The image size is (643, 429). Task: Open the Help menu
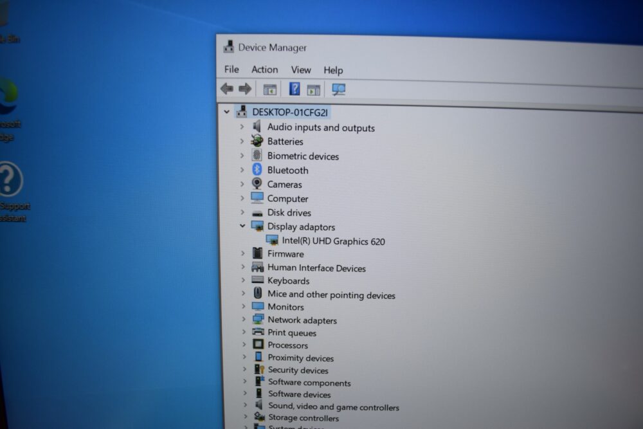pyautogui.click(x=333, y=71)
